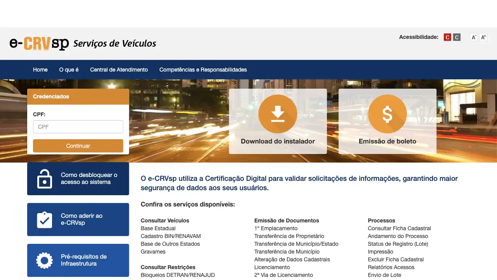Click the padlock icon

coord(44,179)
